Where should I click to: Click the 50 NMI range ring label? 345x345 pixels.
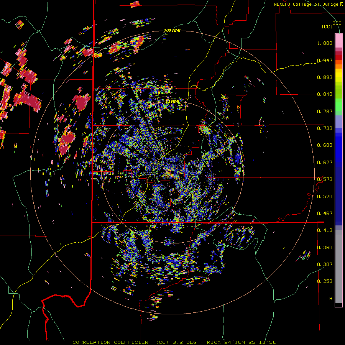coord(172,102)
